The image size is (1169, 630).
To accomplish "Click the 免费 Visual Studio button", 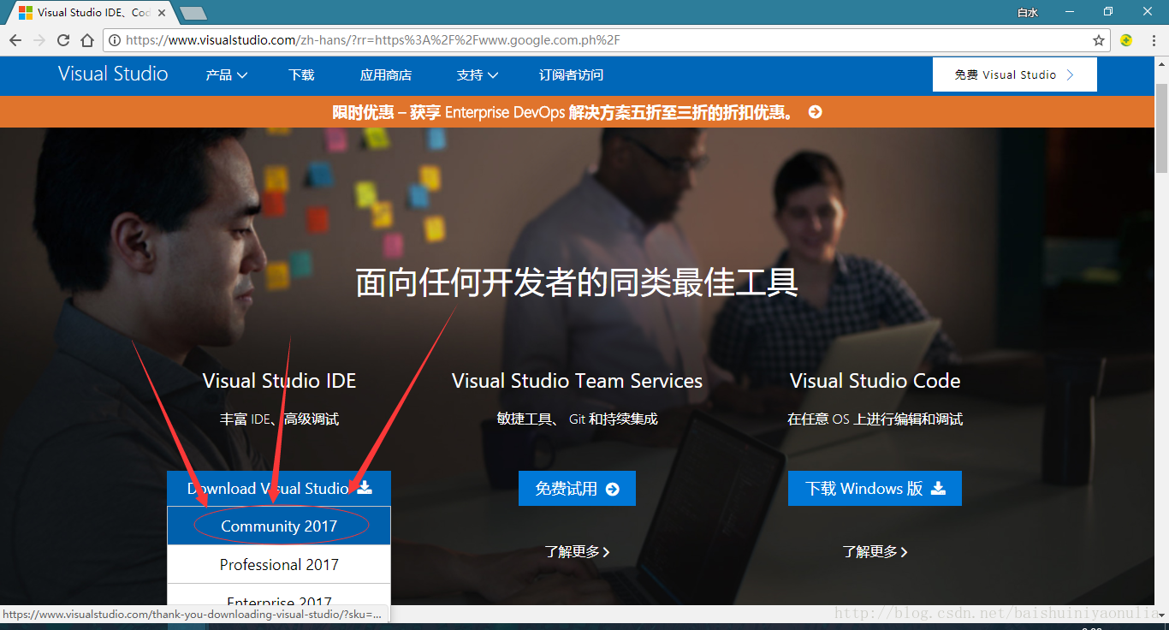I will point(1015,75).
